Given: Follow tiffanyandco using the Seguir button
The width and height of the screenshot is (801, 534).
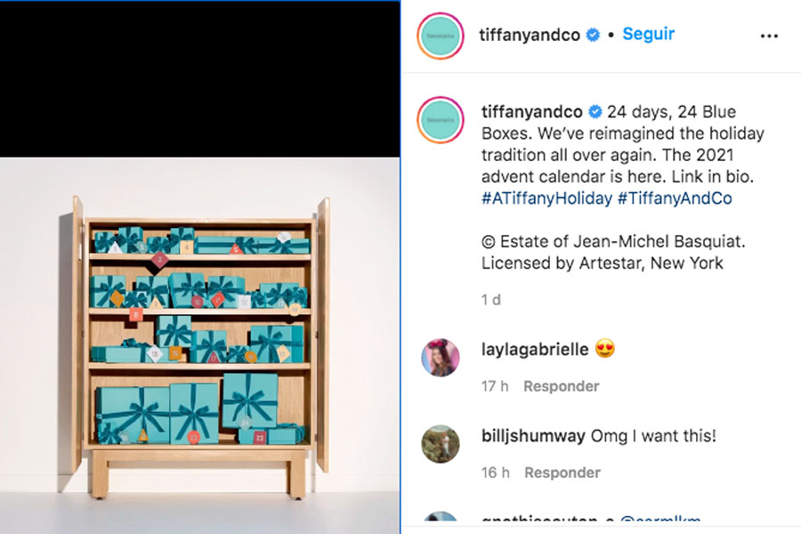Looking at the screenshot, I should coord(648,34).
